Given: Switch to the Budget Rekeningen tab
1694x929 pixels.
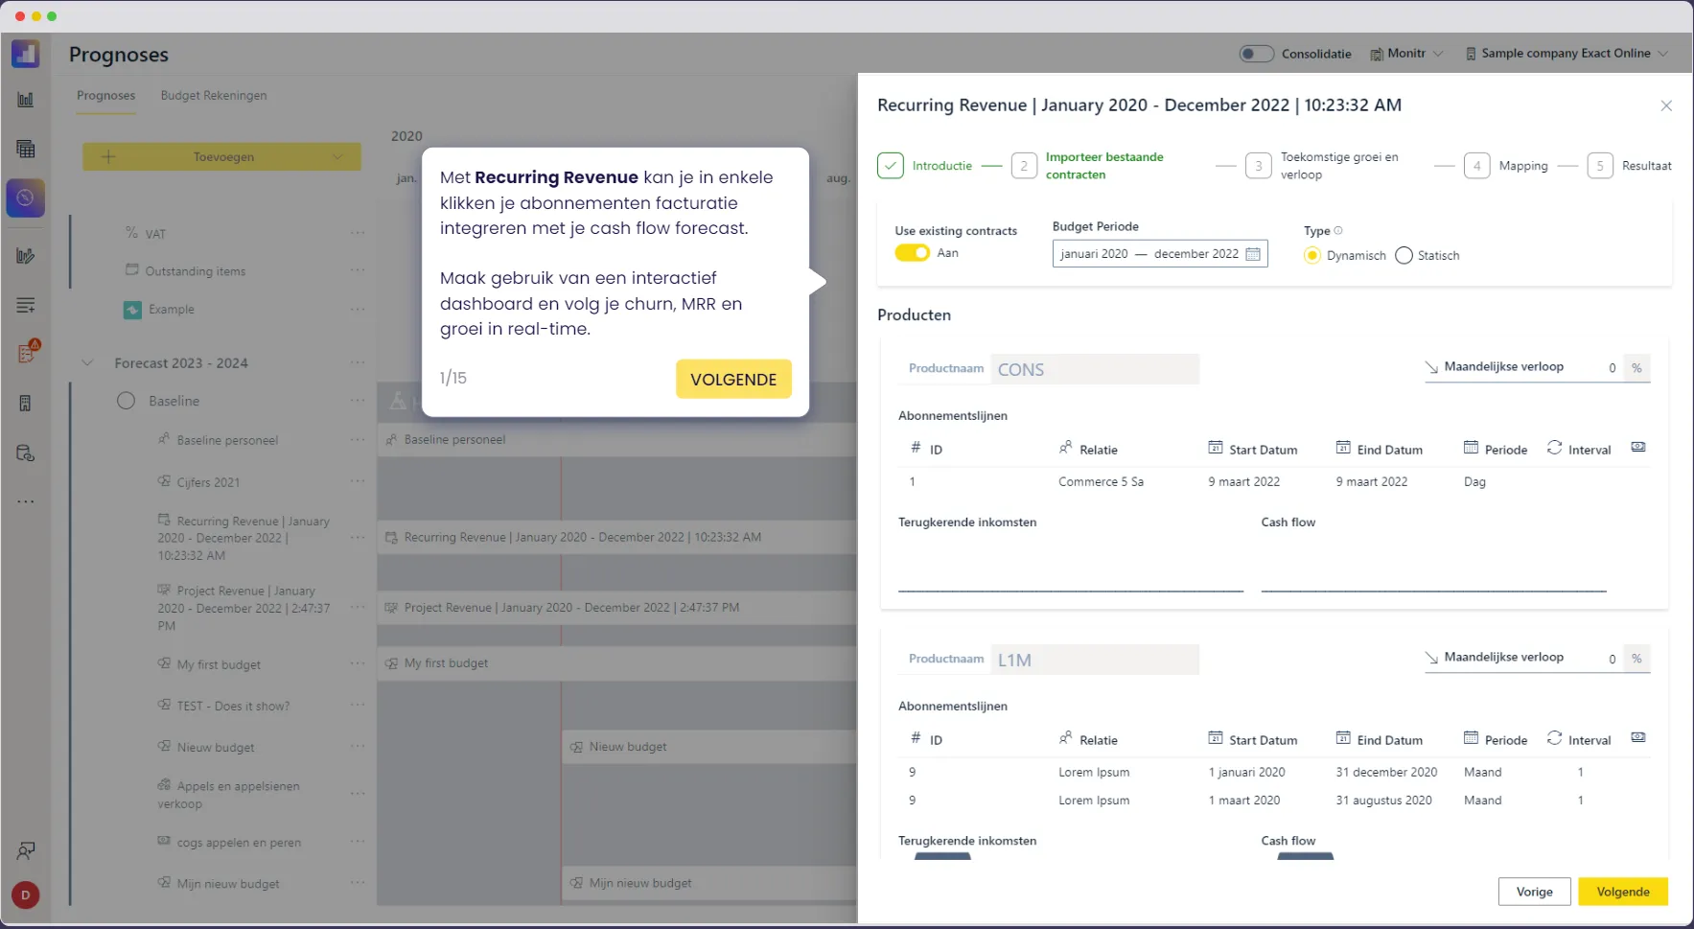Looking at the screenshot, I should coord(214,96).
